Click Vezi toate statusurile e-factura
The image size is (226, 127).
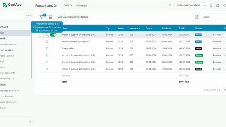click(73, 17)
